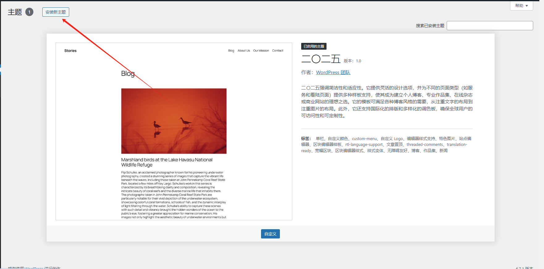Click the 主题 page heading
This screenshot has height=269, width=544.
coord(15,12)
